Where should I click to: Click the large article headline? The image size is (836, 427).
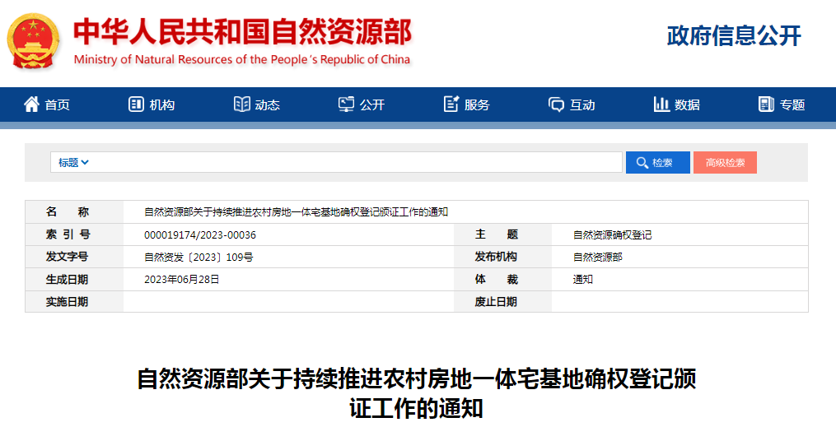[x=417, y=394]
